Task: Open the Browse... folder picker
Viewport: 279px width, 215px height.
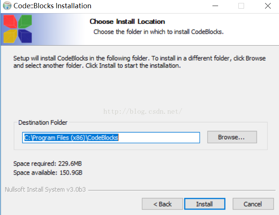Action: click(x=232, y=137)
